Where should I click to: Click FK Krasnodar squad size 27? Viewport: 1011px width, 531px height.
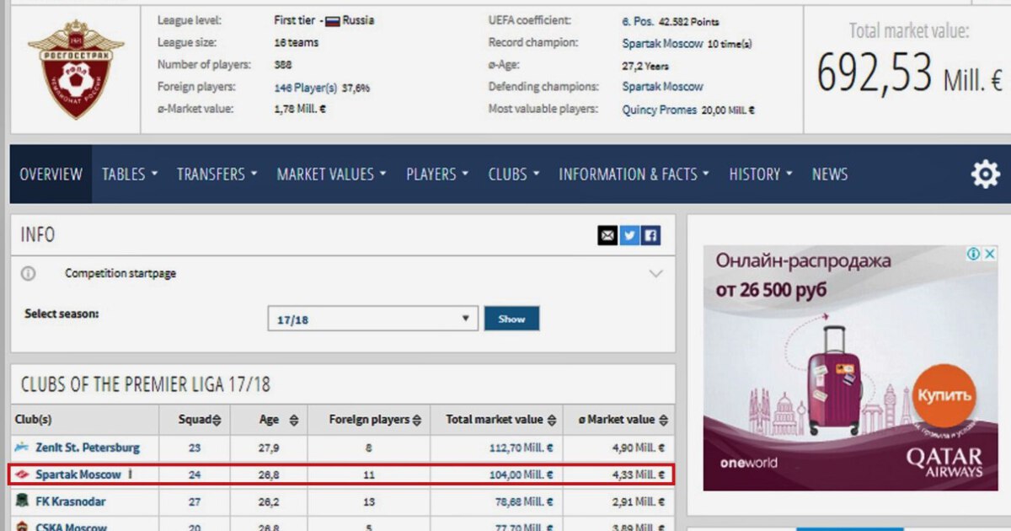click(x=195, y=501)
